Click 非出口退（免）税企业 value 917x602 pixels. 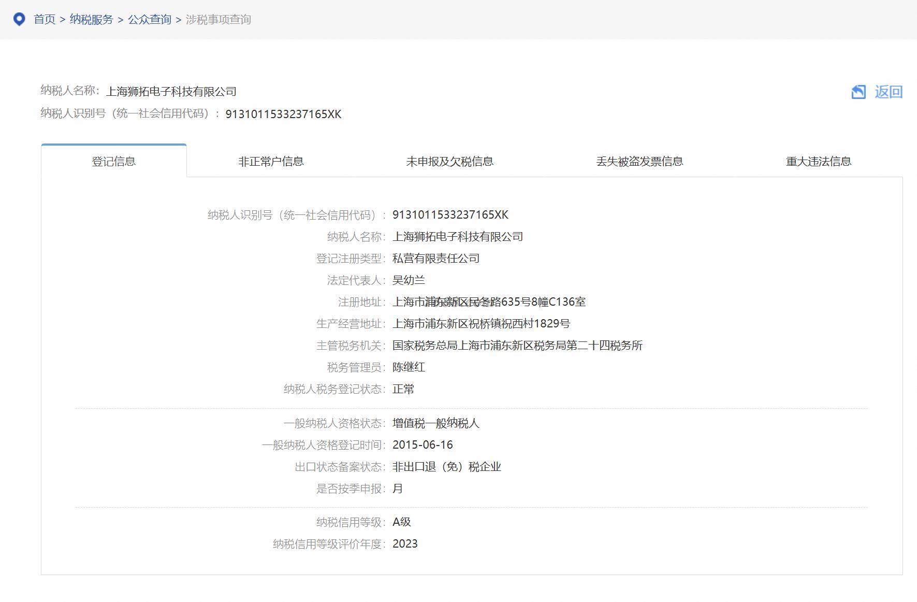[x=447, y=467]
